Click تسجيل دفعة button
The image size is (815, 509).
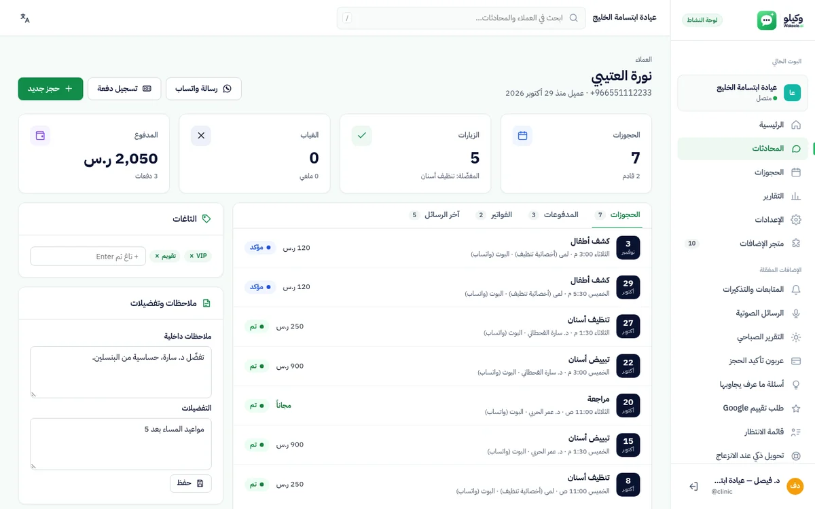pos(124,89)
